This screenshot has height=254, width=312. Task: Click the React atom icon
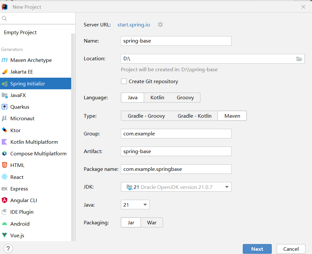click(5, 177)
